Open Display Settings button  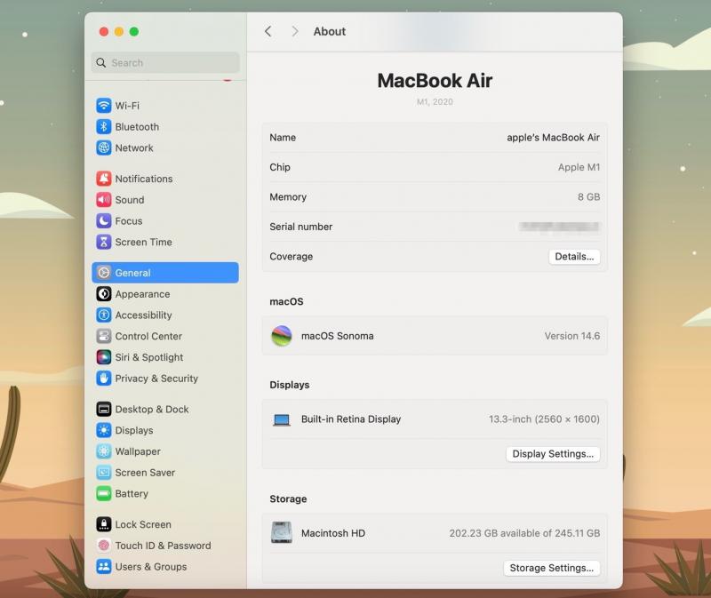click(553, 454)
